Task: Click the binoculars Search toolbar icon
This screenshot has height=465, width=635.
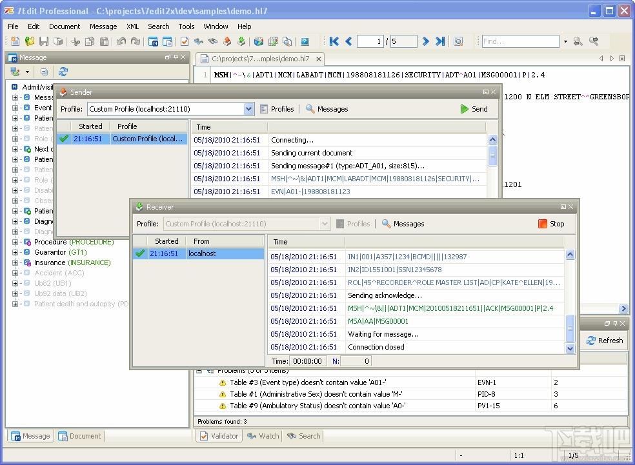Action: [x=213, y=41]
